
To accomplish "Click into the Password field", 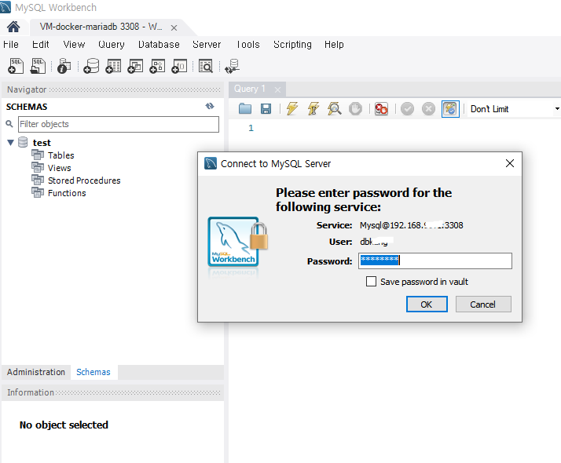I will click(x=435, y=261).
